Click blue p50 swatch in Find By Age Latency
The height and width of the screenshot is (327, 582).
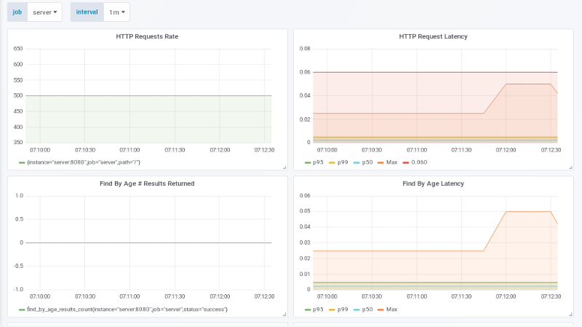coord(356,310)
